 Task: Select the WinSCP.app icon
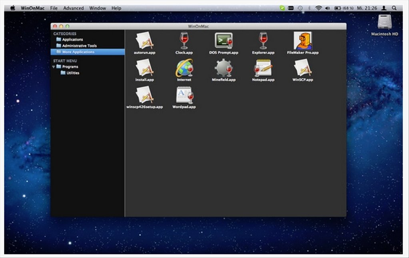(x=303, y=68)
